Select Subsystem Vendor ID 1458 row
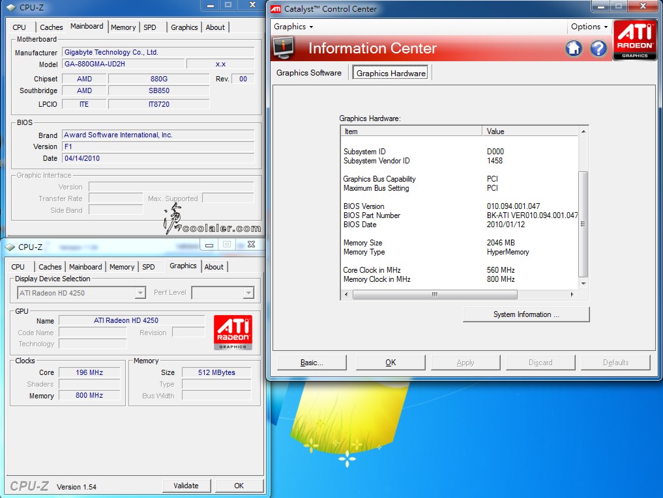This screenshot has width=663, height=498. tap(460, 161)
